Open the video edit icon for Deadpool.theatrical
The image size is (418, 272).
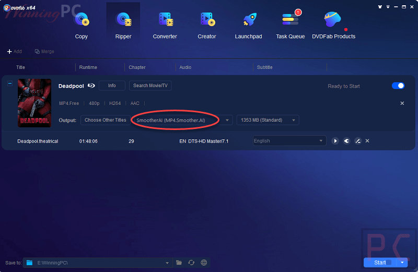click(358, 141)
